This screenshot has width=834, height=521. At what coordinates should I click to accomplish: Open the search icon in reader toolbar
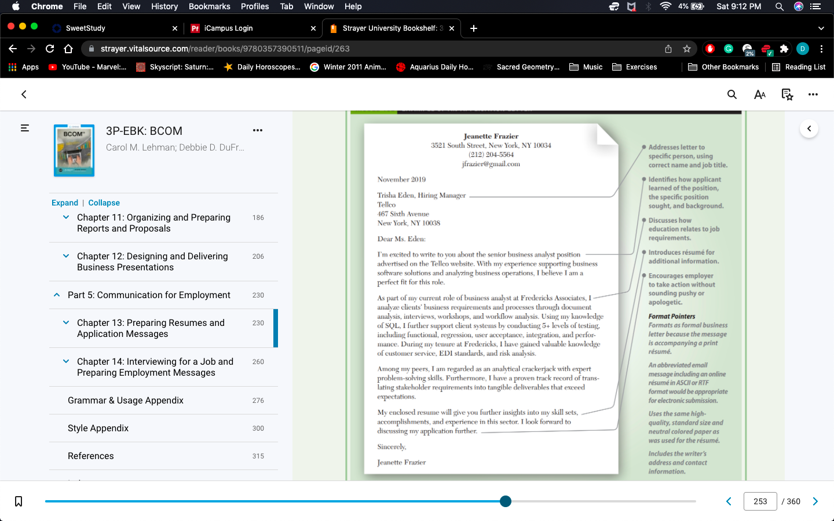(732, 94)
